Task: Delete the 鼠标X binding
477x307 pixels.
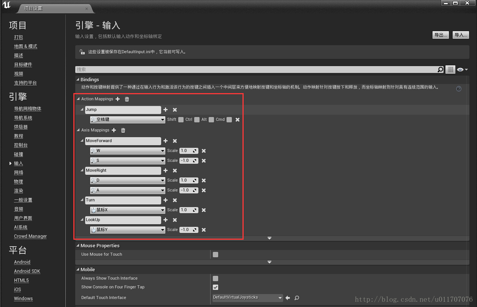Action: pyautogui.click(x=204, y=210)
